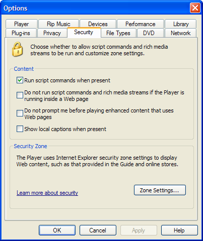The image size is (203, 241).
Task: Open the Rip Music tab
Action: coord(58,24)
